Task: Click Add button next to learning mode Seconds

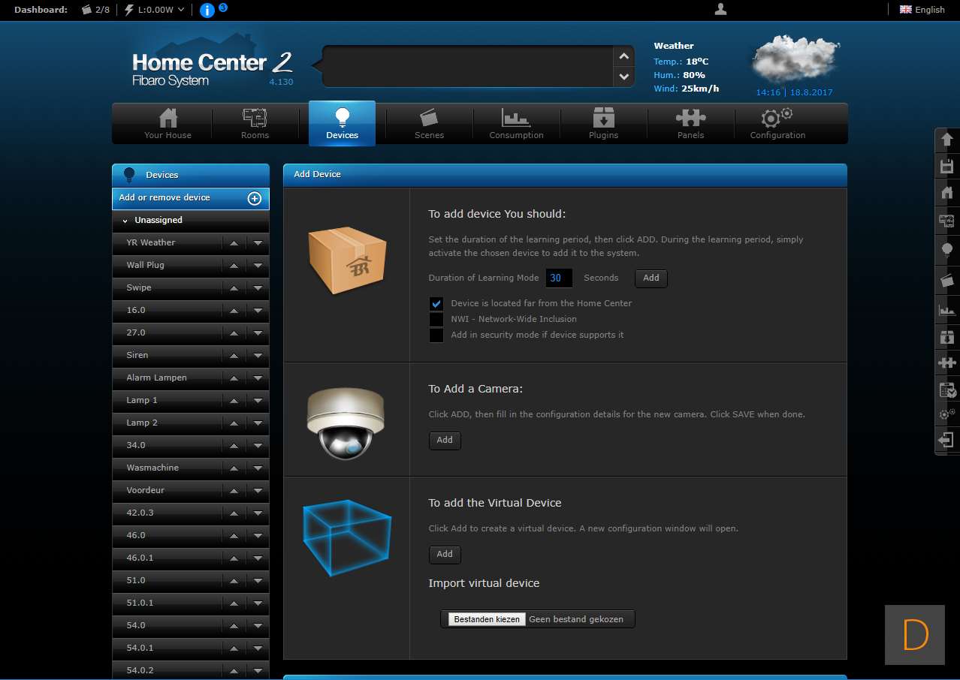Action: tap(651, 278)
